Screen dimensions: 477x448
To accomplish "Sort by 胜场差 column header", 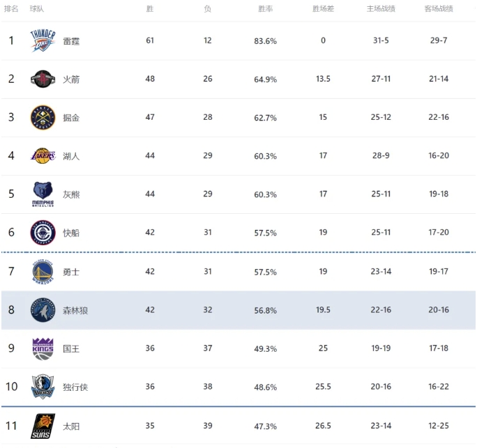I will click(x=323, y=9).
